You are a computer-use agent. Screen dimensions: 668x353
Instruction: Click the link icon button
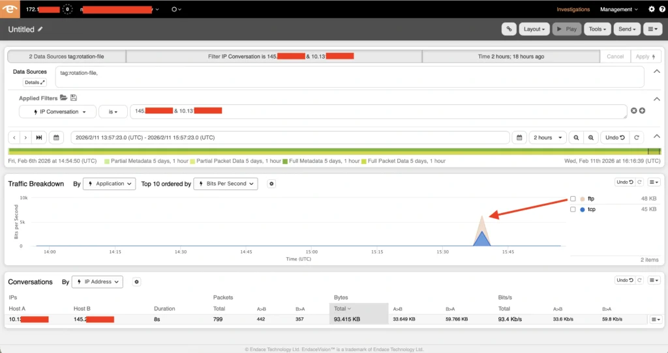[x=509, y=29]
